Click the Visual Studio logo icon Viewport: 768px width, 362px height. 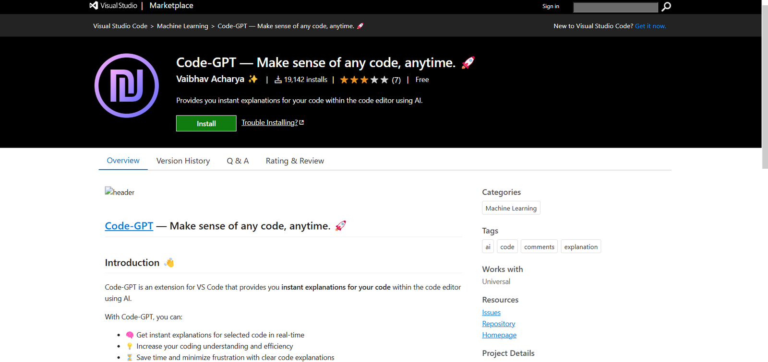click(94, 6)
